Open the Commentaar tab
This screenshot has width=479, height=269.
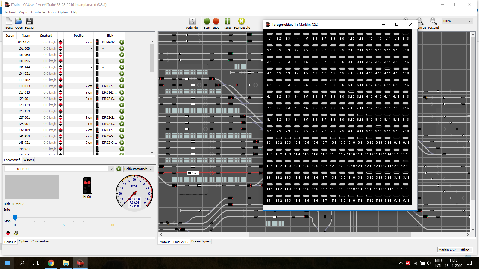click(x=40, y=242)
